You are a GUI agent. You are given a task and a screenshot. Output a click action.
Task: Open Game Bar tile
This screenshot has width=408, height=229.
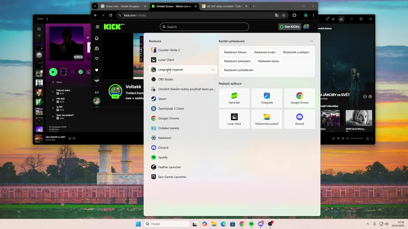tap(234, 98)
